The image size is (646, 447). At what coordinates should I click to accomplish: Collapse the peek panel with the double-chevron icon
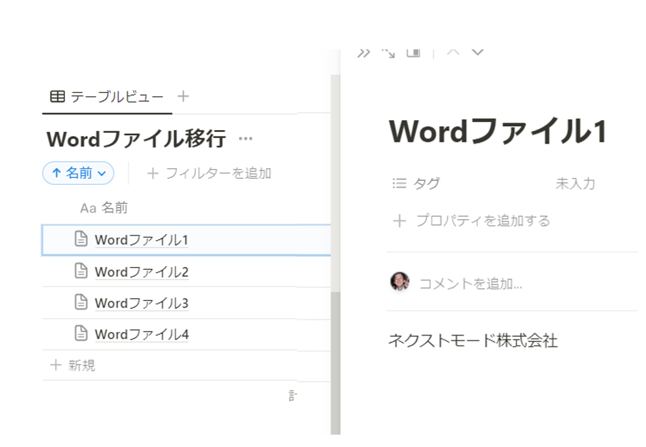pyautogui.click(x=363, y=53)
